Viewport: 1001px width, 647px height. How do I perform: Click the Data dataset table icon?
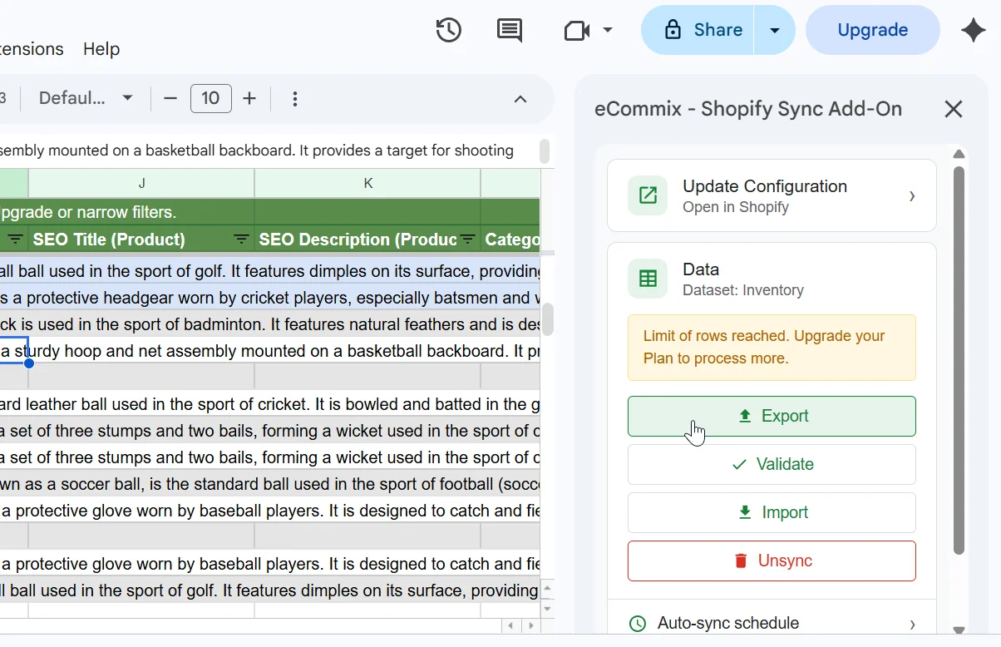[x=648, y=279]
